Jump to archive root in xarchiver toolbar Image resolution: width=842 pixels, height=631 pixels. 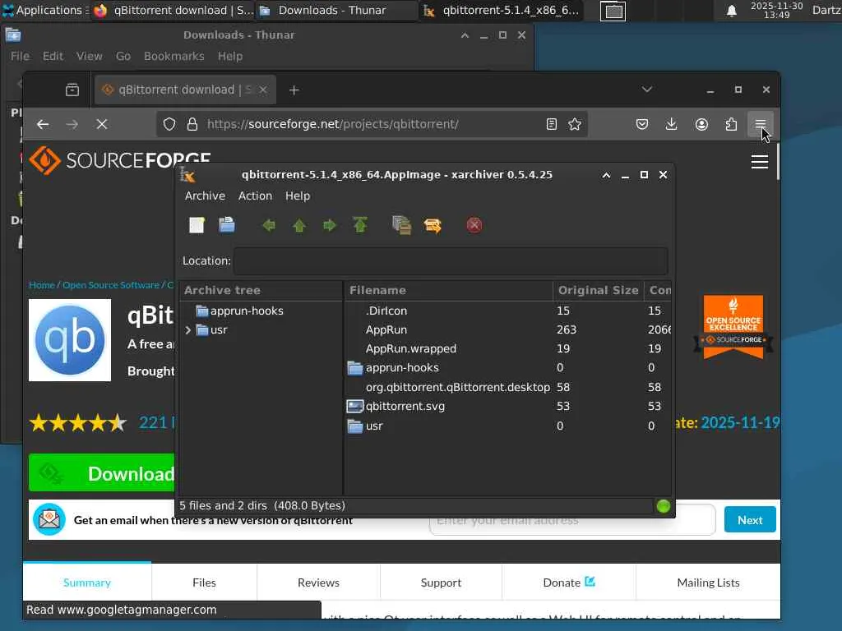[360, 225]
